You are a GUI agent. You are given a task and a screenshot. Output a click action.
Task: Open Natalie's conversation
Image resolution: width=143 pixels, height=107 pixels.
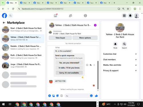coord(23,48)
